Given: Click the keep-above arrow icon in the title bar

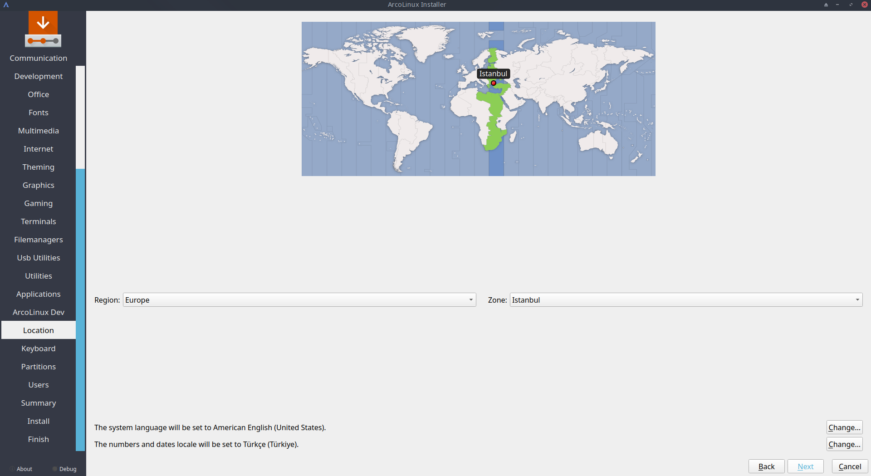Looking at the screenshot, I should [826, 5].
